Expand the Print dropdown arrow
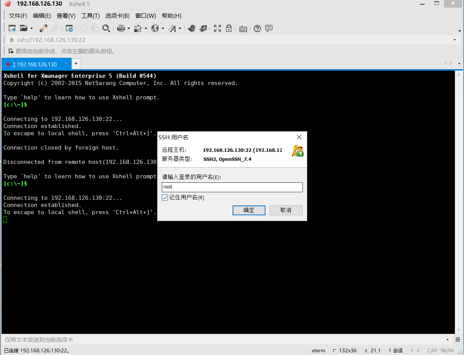Screen dimensions: 464x355 [129, 28]
